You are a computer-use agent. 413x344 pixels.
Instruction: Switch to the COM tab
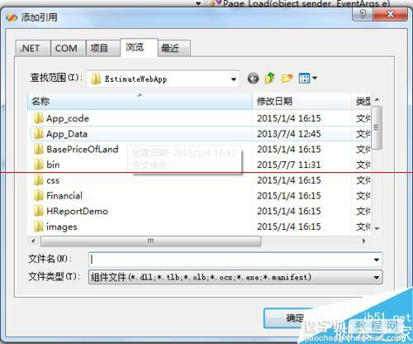(x=68, y=48)
